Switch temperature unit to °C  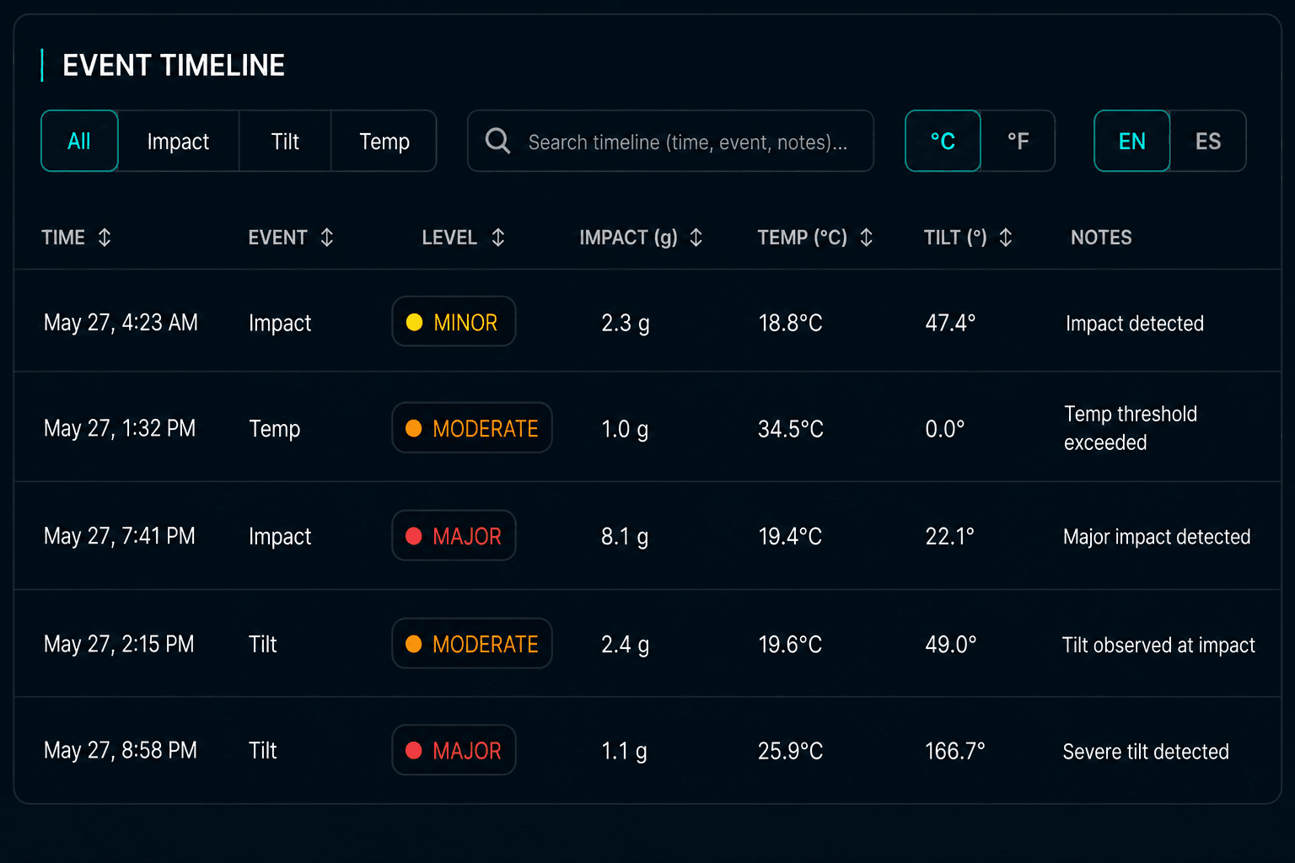943,141
